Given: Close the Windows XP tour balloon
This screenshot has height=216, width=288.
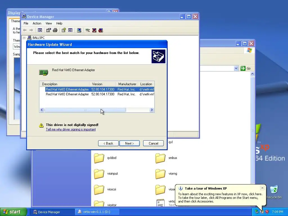Looking at the screenshot, I should (262, 188).
